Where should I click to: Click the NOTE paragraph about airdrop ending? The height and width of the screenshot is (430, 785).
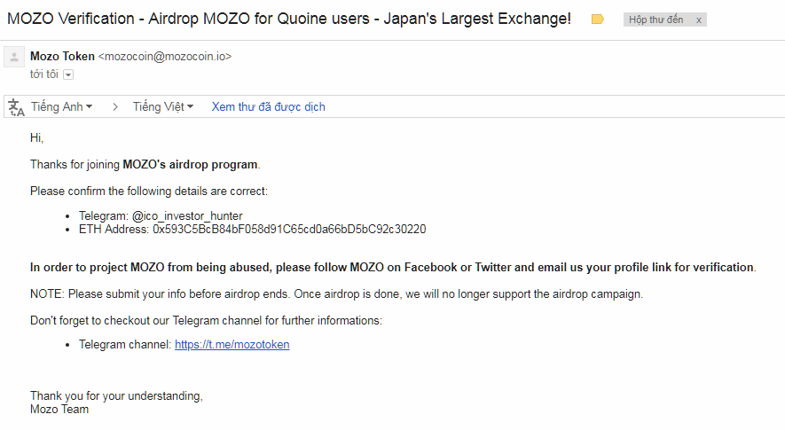tap(336, 293)
